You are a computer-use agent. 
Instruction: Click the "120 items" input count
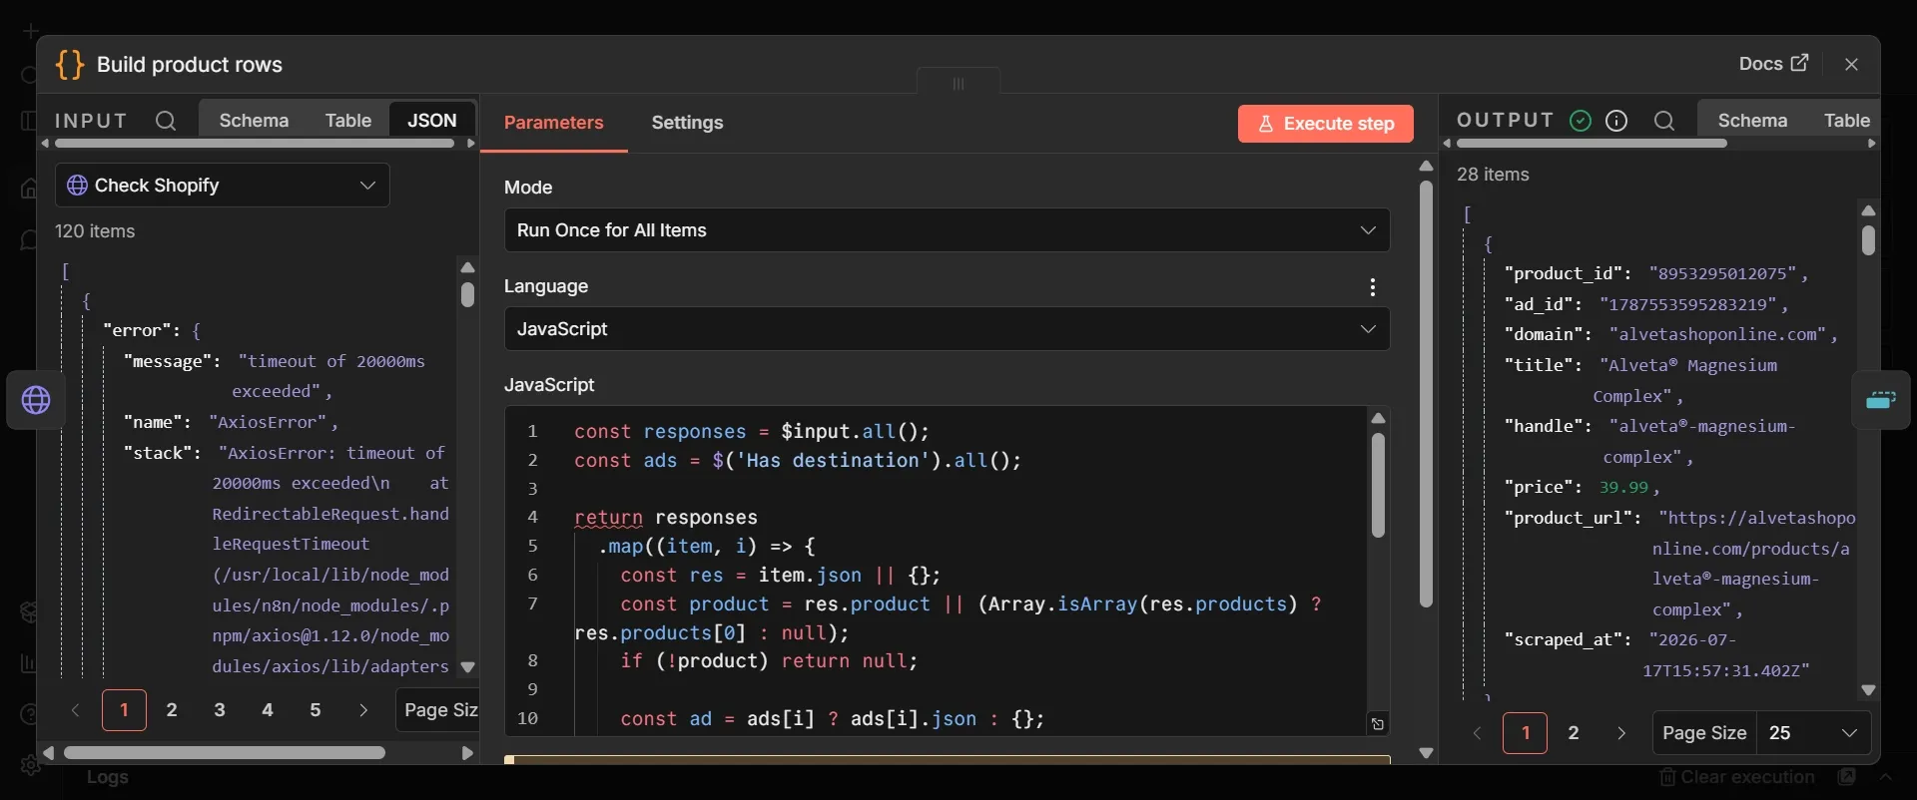click(x=95, y=231)
